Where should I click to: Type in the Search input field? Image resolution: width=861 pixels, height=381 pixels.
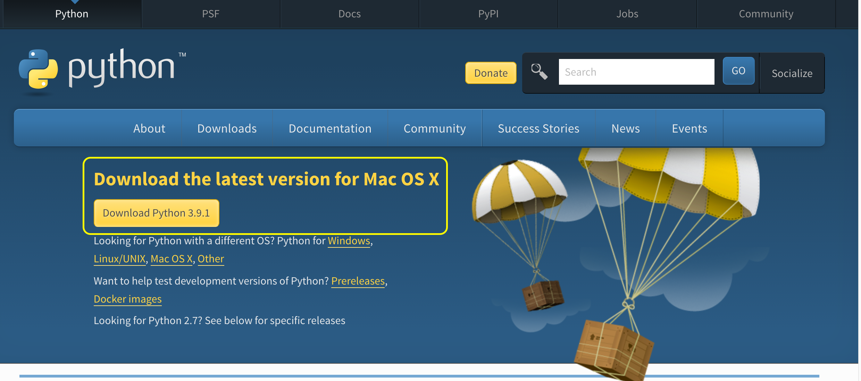pyautogui.click(x=636, y=72)
